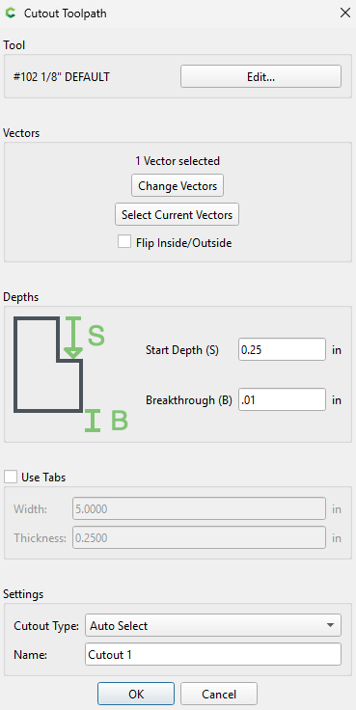Screen dimensions: 356x710
Task: Confirm the toolpath with OK
Action: coord(136,694)
